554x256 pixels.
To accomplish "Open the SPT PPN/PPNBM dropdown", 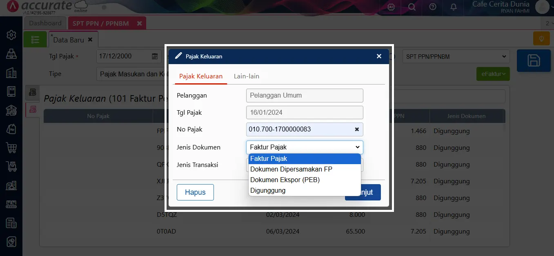I will pos(456,56).
